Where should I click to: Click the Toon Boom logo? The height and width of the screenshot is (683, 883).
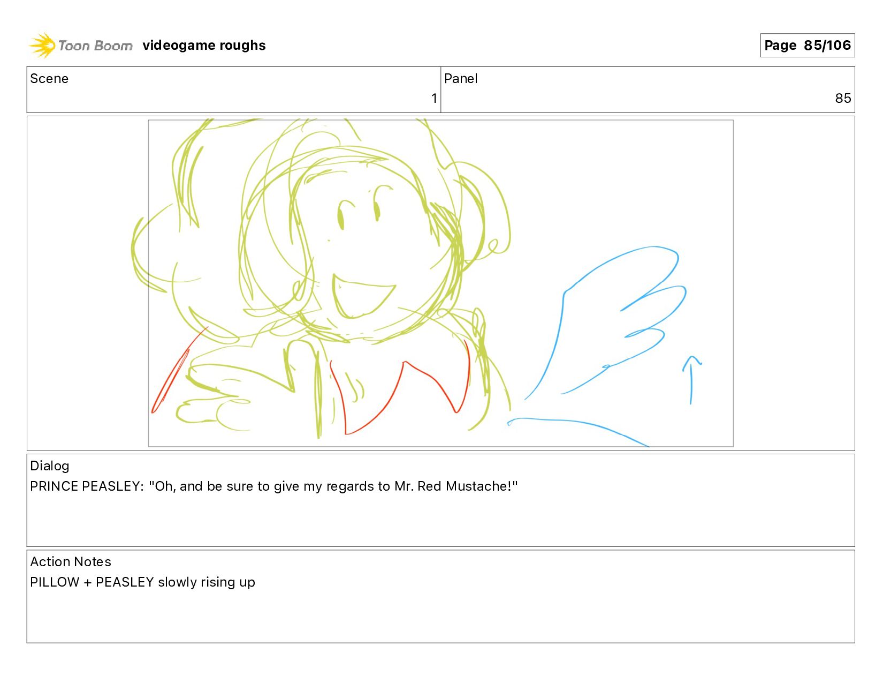pos(80,46)
